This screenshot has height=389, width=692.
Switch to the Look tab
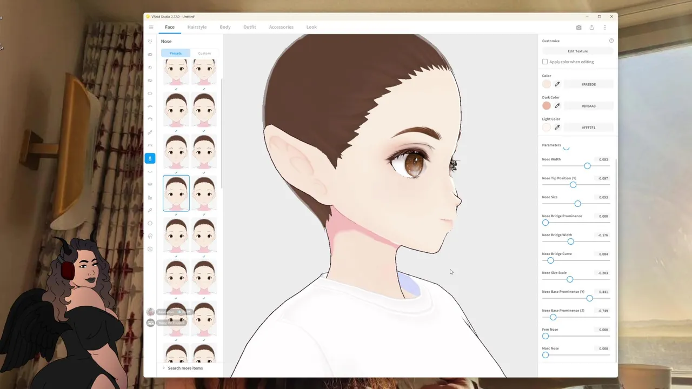click(x=311, y=27)
